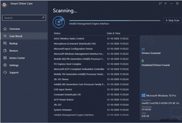This screenshot has height=123, width=182.
Task: Click the scanning monitor icon
Action: (x=59, y=22)
